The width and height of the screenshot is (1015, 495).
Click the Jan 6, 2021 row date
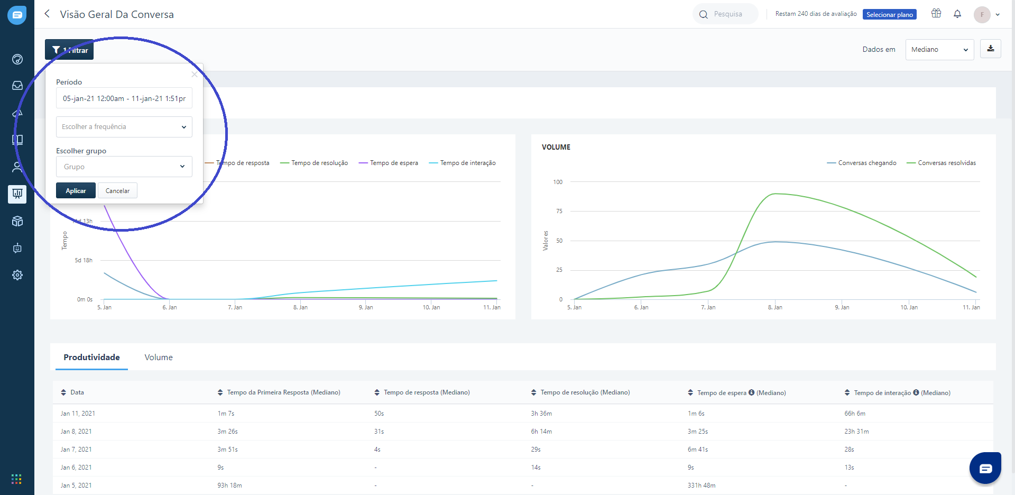point(76,467)
